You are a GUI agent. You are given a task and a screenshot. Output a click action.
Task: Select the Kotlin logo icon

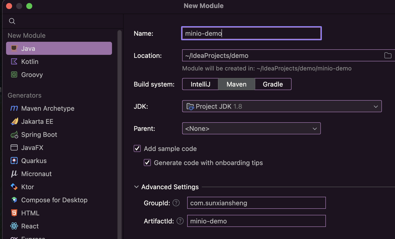[x=14, y=61]
